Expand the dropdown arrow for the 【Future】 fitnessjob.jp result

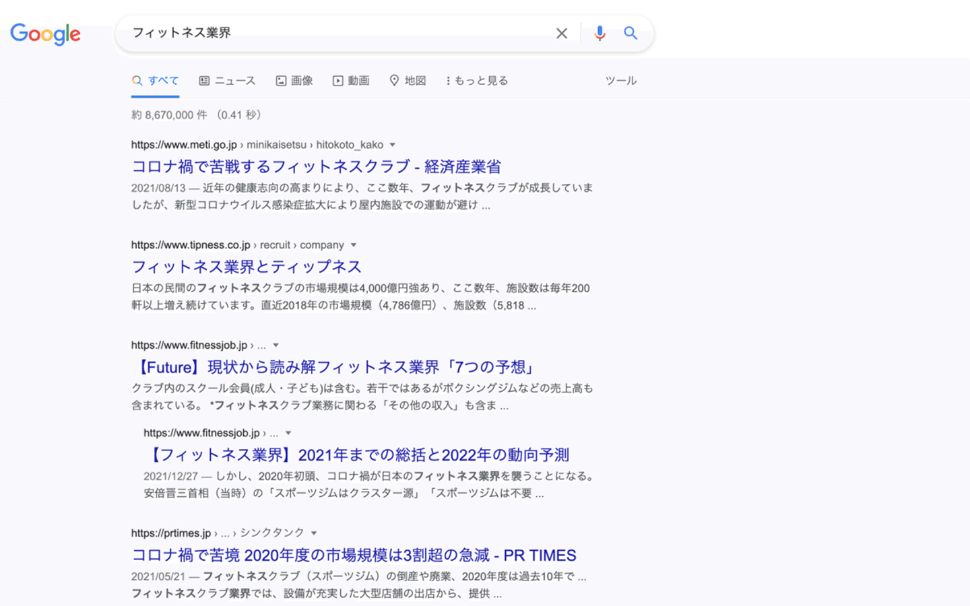point(276,345)
